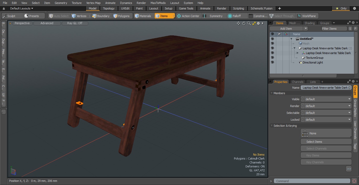Screen dimensions: 359x185
Task: Open the Default Layouts dropdown
Action: (22, 8)
